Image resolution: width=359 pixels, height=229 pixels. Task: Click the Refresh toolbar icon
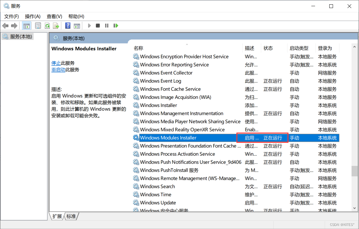(x=47, y=26)
